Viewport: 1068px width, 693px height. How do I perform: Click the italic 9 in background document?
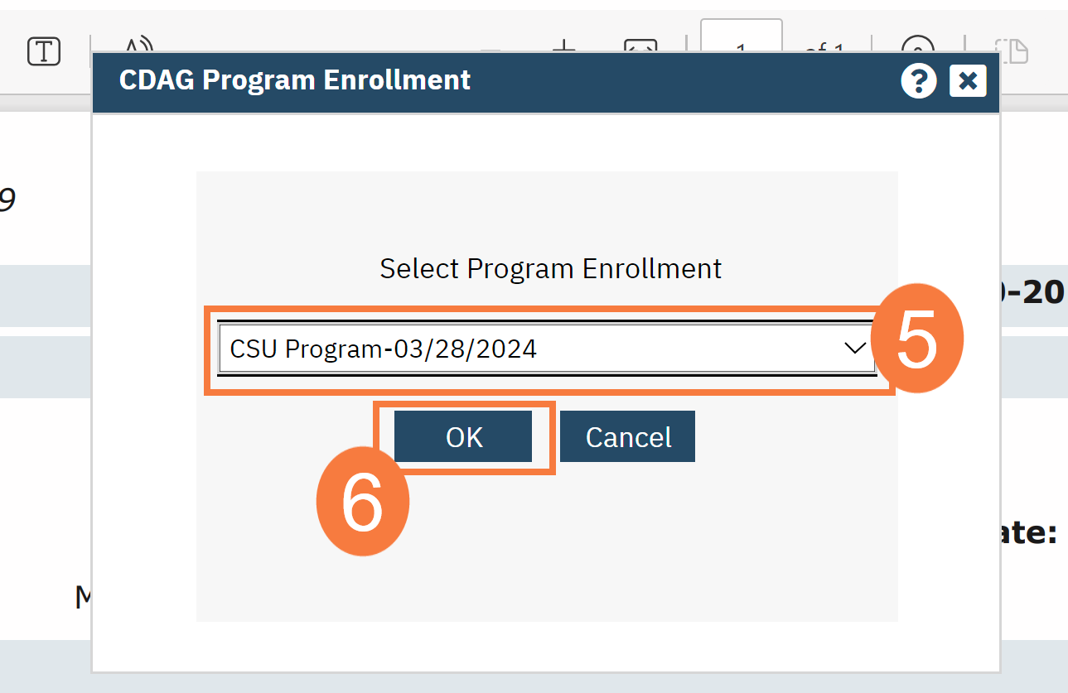[7, 200]
